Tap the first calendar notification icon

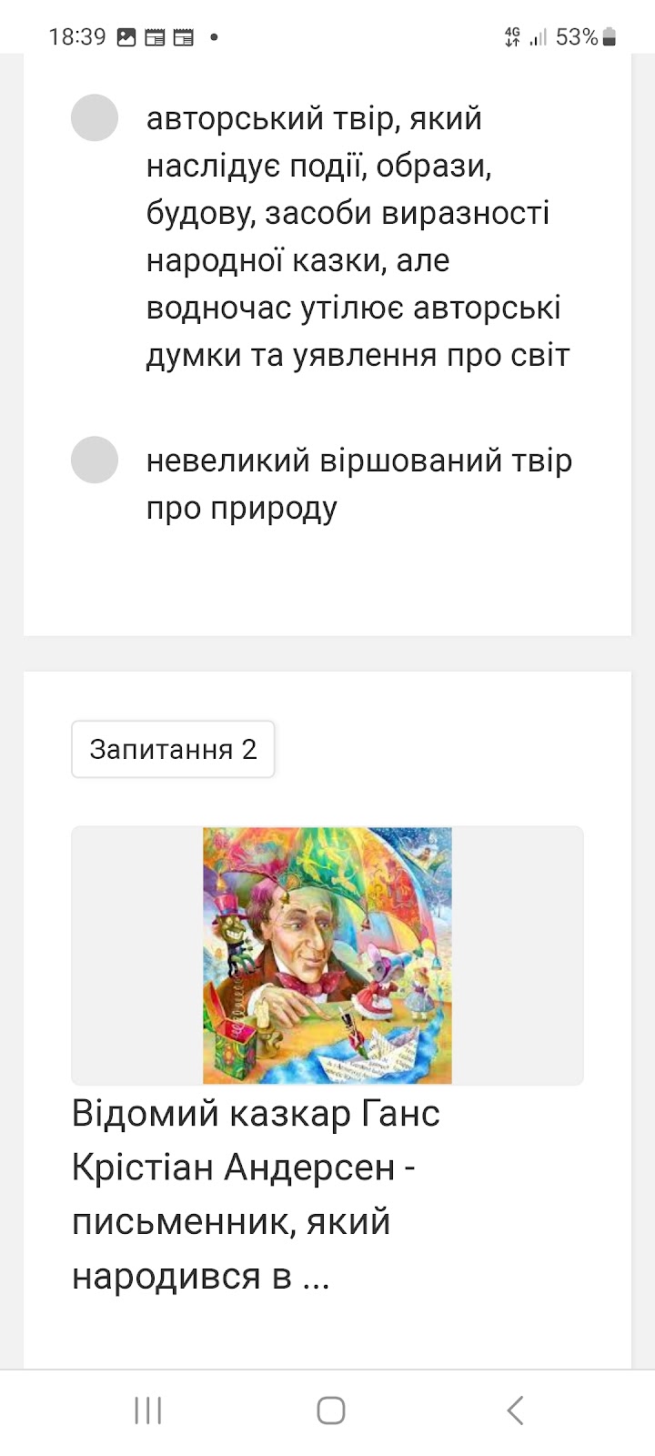[x=156, y=37]
